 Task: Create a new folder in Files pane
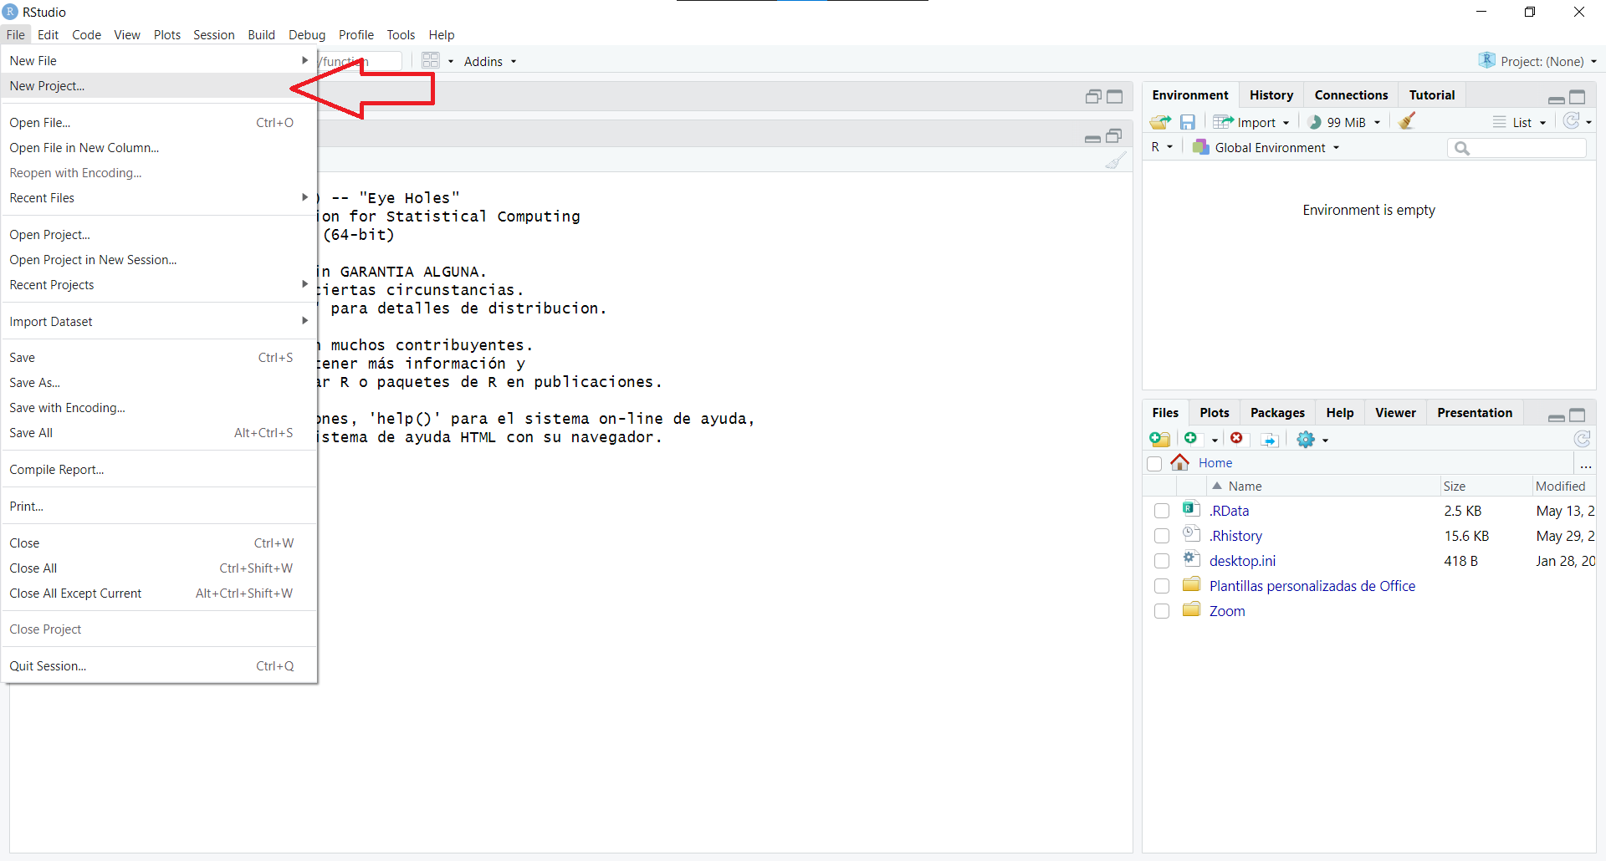[x=1160, y=439]
